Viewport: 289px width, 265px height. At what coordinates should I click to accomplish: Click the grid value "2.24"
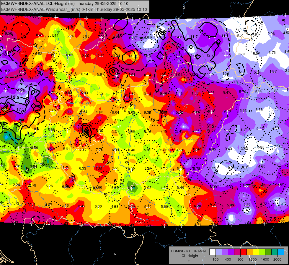(17, 185)
